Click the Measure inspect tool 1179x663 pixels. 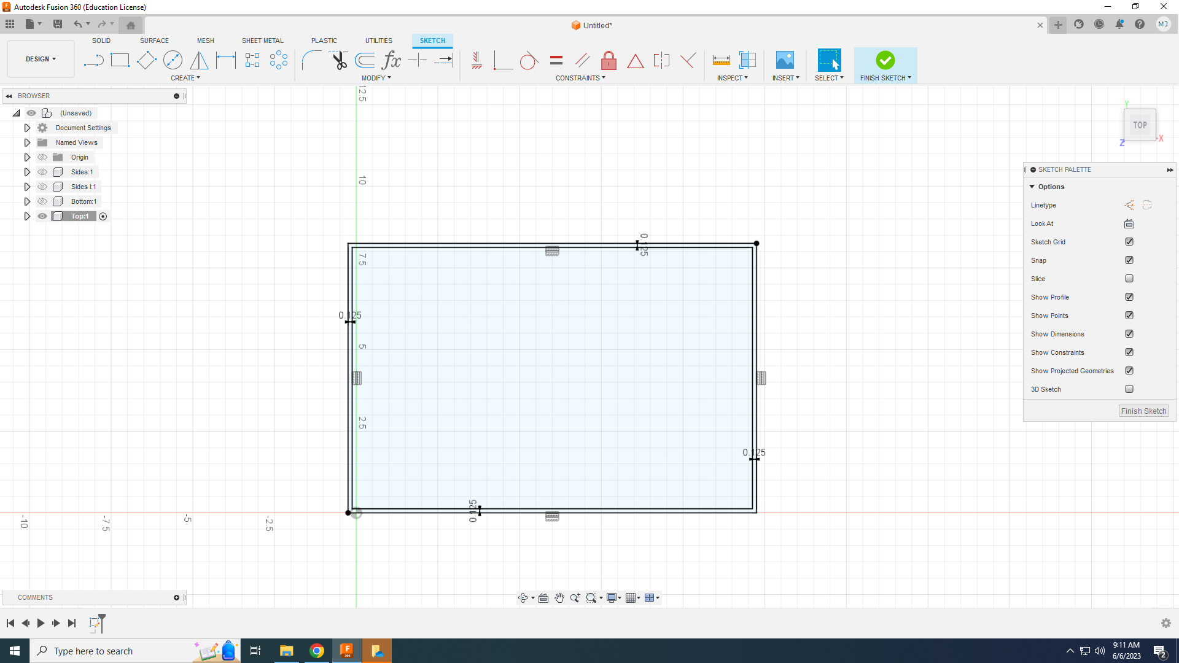(721, 60)
